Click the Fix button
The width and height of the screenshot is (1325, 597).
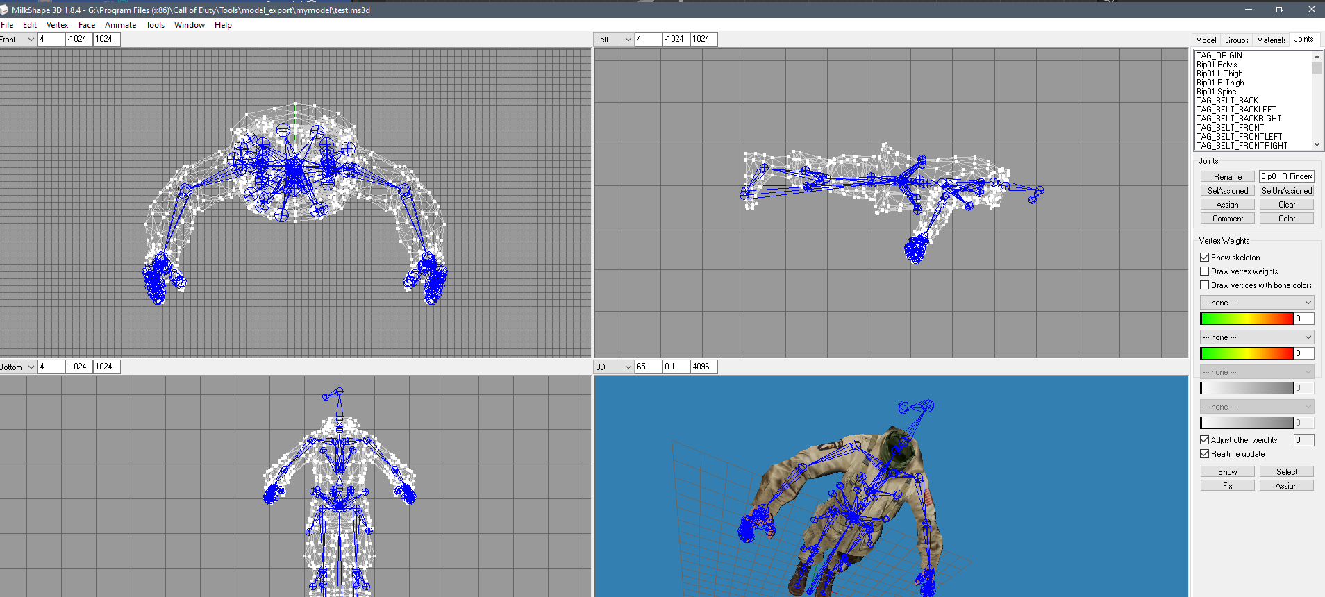1228,486
